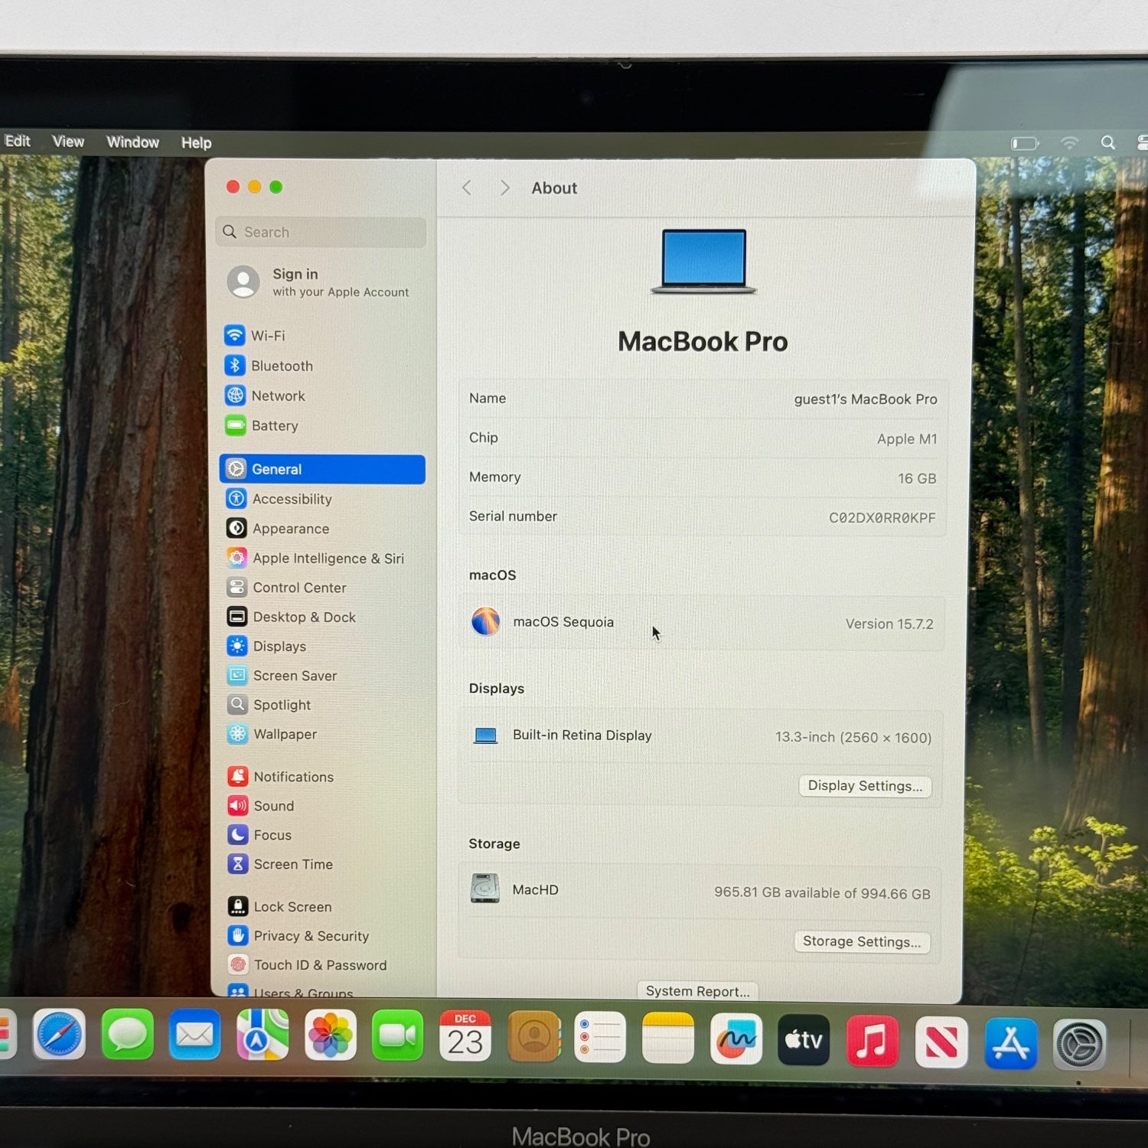Open Wi-Fi settings in sidebar

click(267, 336)
